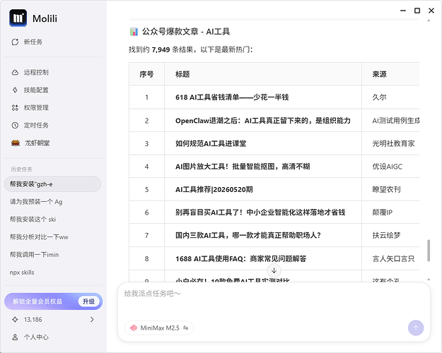Open 远程控制 cloud icon
This screenshot has height=353, width=442.
pos(15,72)
